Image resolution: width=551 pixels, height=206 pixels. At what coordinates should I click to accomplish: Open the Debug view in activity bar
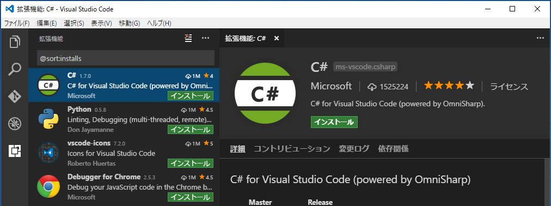[x=14, y=124]
